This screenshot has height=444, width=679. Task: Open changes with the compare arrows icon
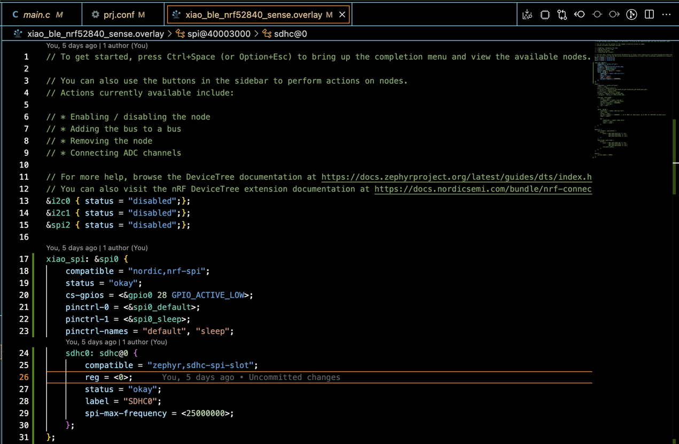coord(562,14)
